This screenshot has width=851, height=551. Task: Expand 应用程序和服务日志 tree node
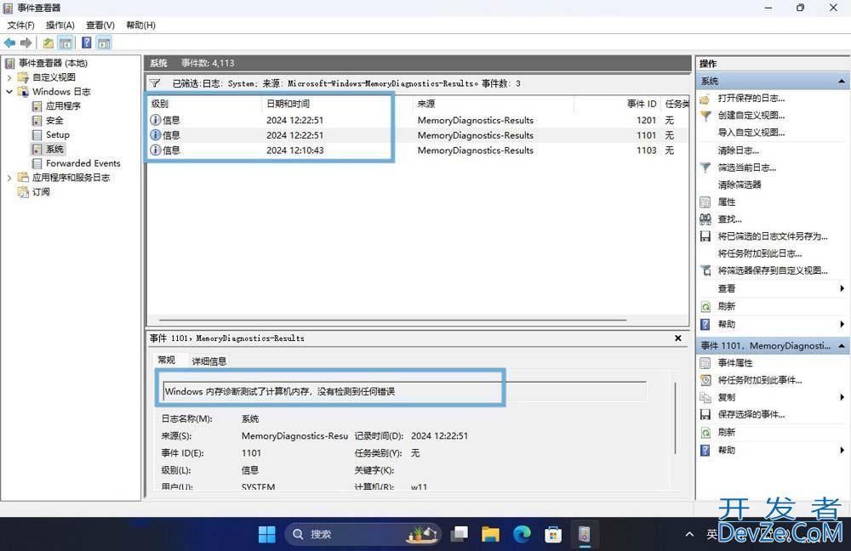coord(9,178)
